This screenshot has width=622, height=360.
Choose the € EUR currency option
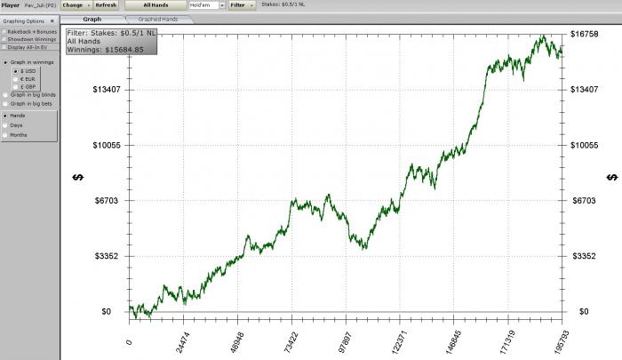pyautogui.click(x=16, y=79)
